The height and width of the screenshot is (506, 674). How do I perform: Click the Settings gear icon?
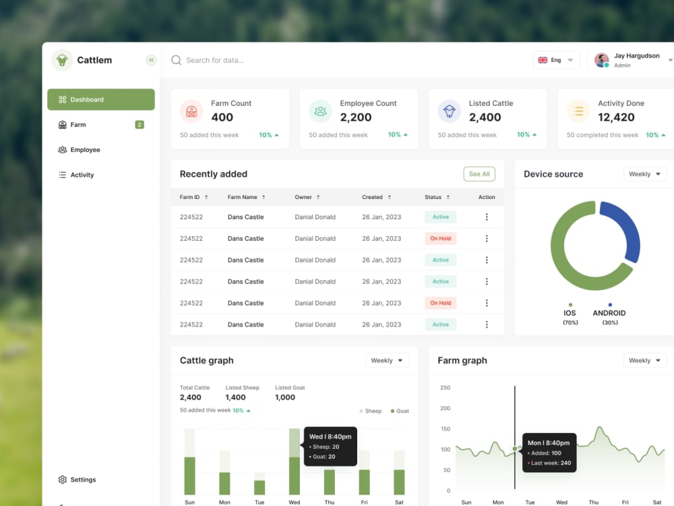pos(62,479)
